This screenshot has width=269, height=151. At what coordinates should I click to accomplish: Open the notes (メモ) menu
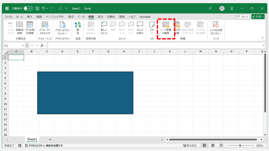click(152, 28)
